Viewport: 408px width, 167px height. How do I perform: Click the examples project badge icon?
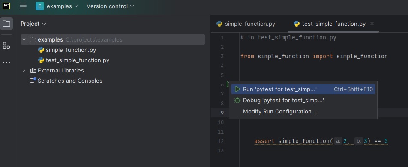(40, 6)
